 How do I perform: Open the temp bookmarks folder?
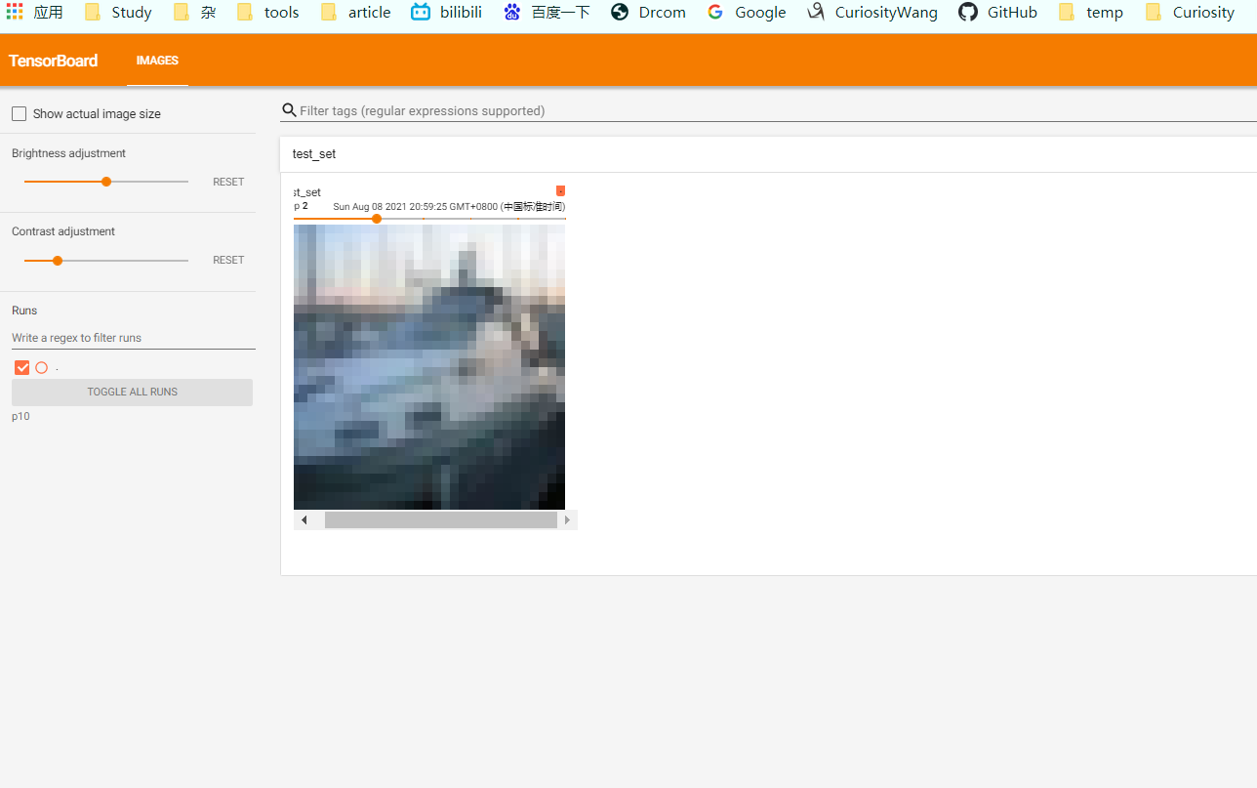click(1090, 12)
